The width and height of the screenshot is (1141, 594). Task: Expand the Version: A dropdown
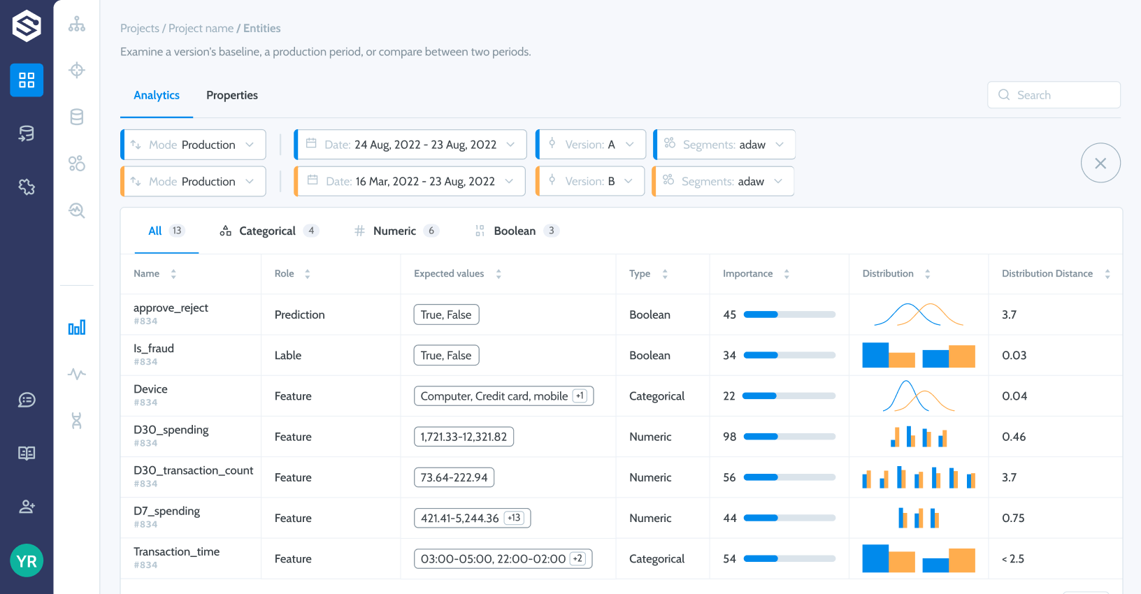click(x=591, y=145)
